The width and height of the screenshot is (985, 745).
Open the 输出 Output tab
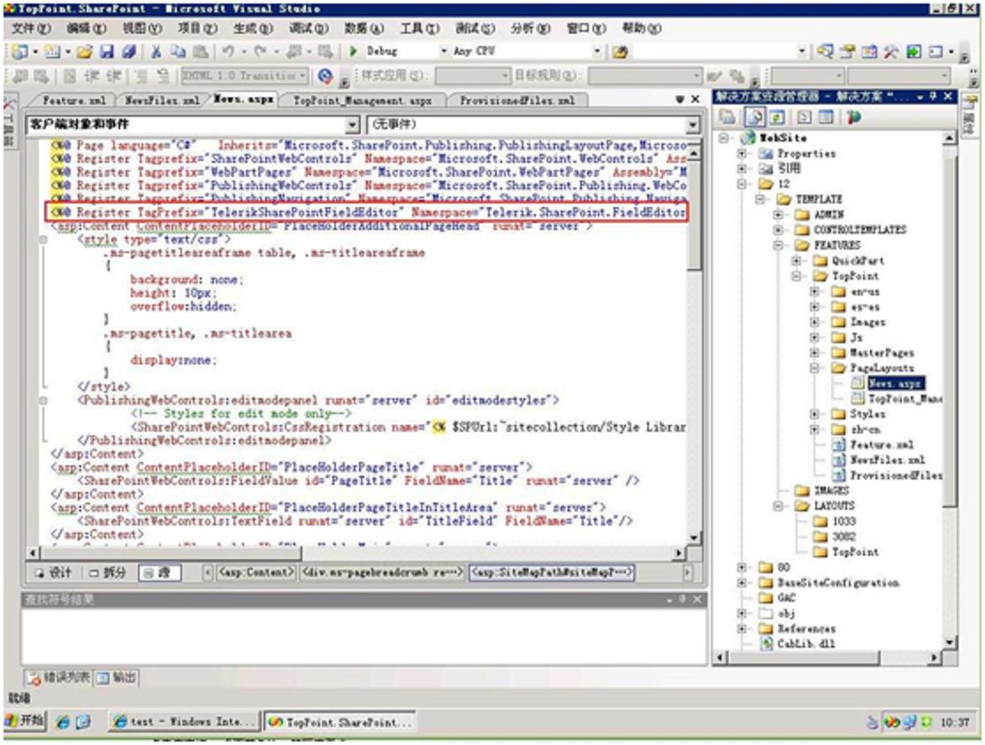(118, 678)
